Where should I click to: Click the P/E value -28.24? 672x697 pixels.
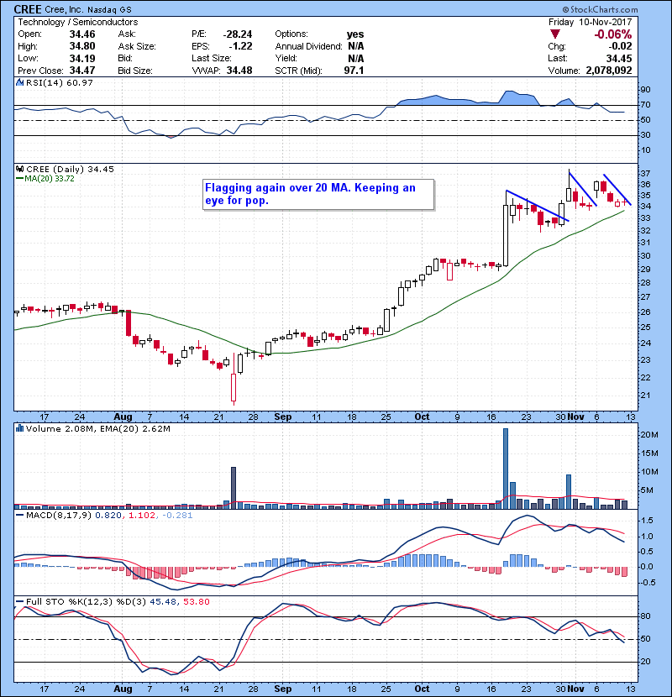coord(238,34)
